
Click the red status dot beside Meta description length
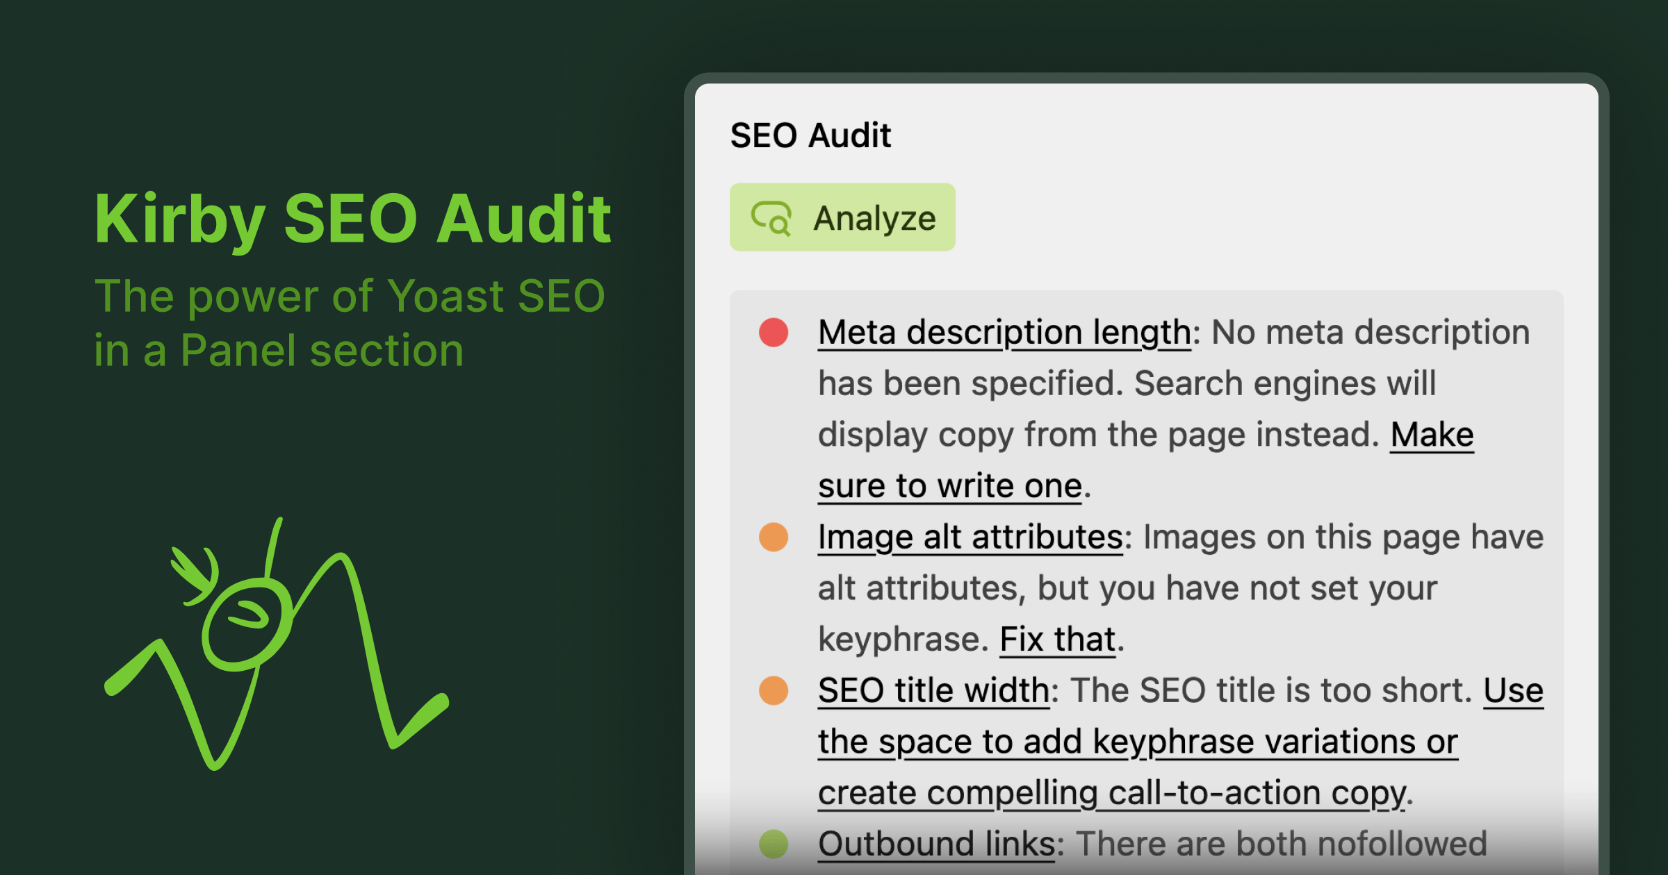click(774, 332)
